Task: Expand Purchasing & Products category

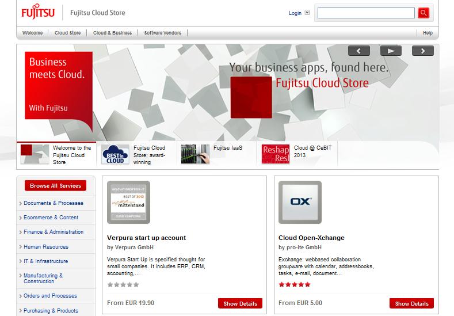Action: click(x=51, y=310)
